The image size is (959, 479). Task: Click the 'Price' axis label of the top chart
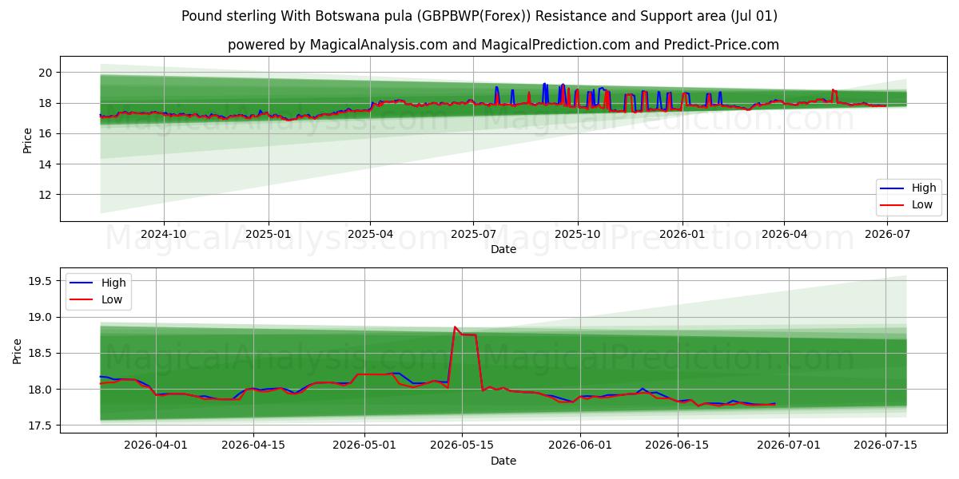(x=27, y=140)
